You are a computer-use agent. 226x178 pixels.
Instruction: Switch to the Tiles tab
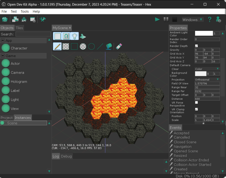click(x=19, y=28)
